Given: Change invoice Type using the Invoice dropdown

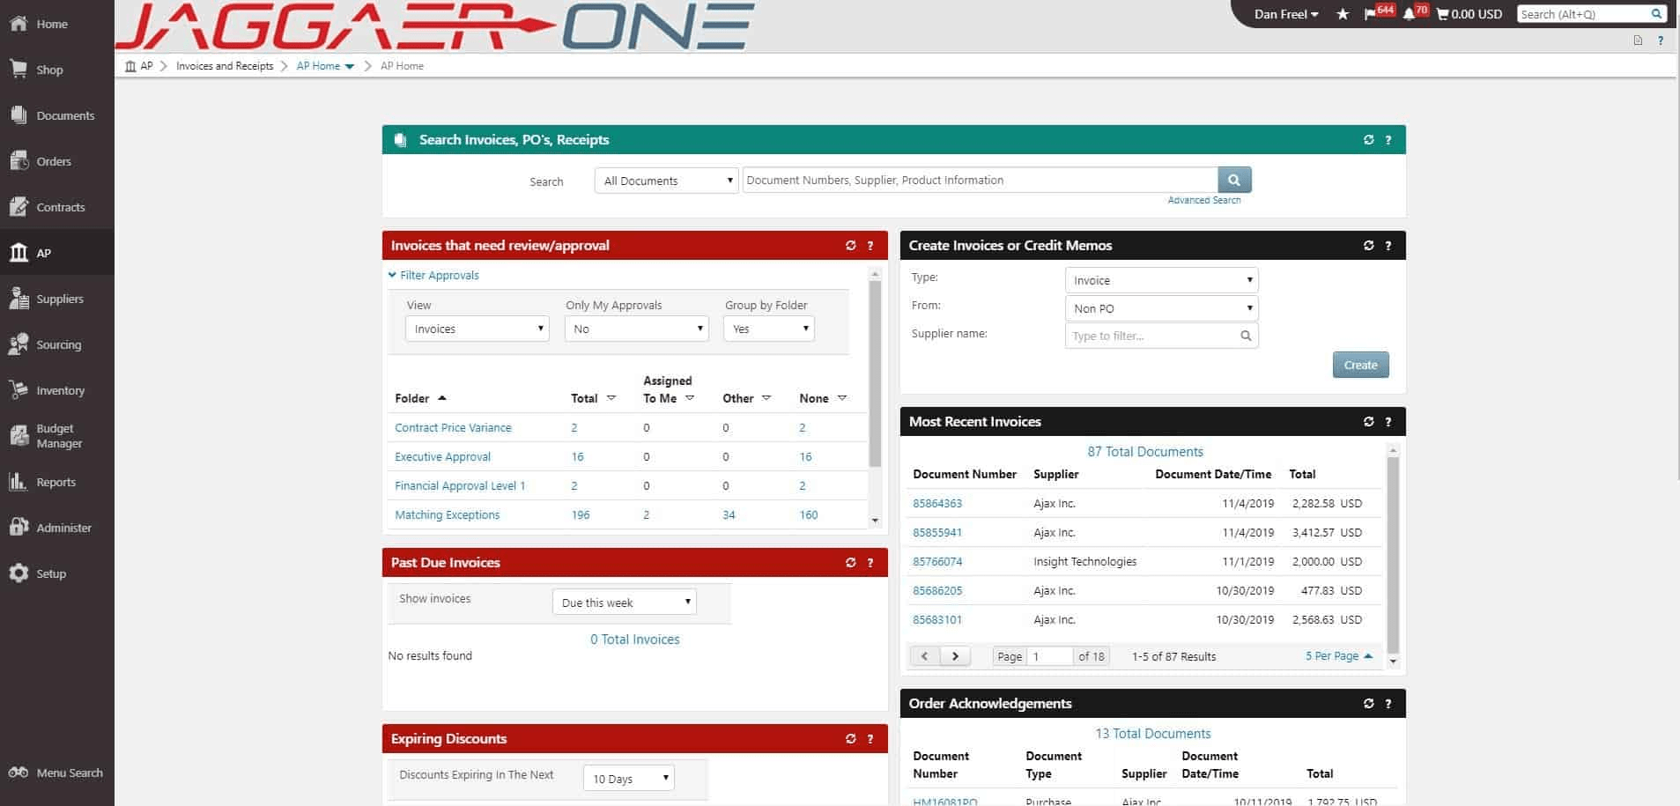Looking at the screenshot, I should 1161,279.
